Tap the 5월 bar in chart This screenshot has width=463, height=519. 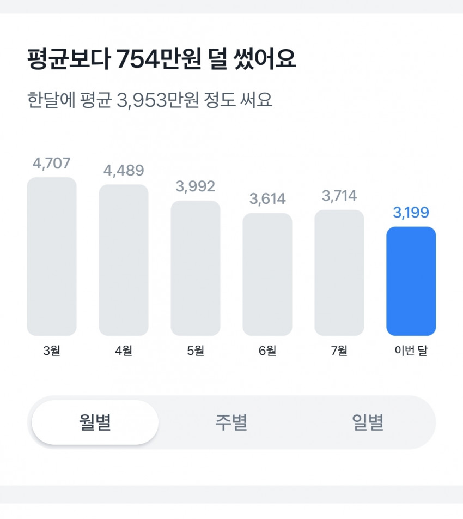[196, 268]
